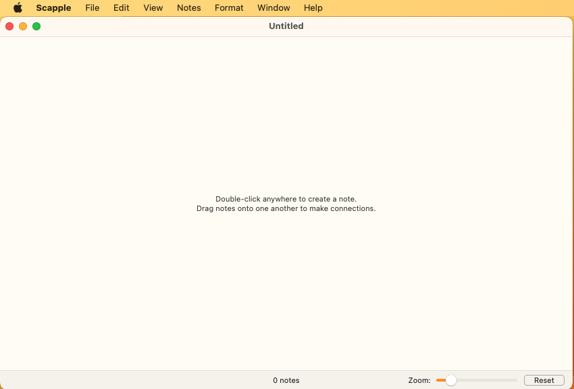This screenshot has height=389, width=574.
Task: Open the File menu
Action: tap(93, 7)
